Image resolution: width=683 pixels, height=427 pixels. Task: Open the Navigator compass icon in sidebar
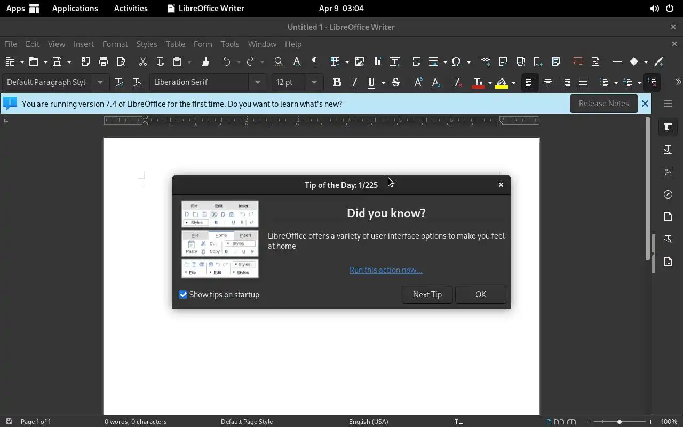(x=668, y=194)
